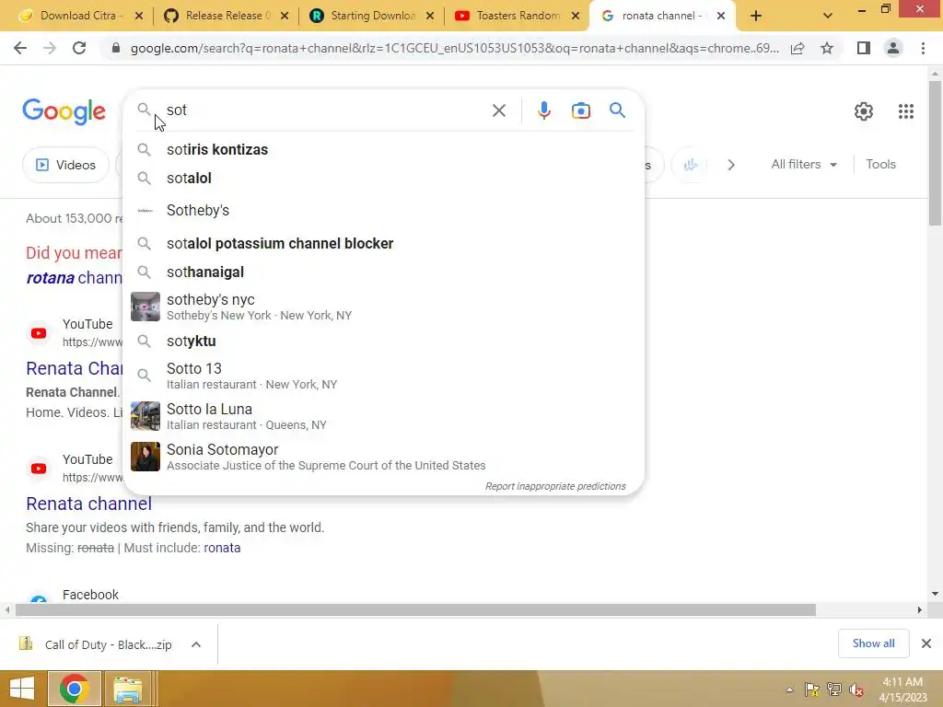The height and width of the screenshot is (707, 943).
Task: Click sotheby's nyc thumbnail image
Action: [146, 307]
